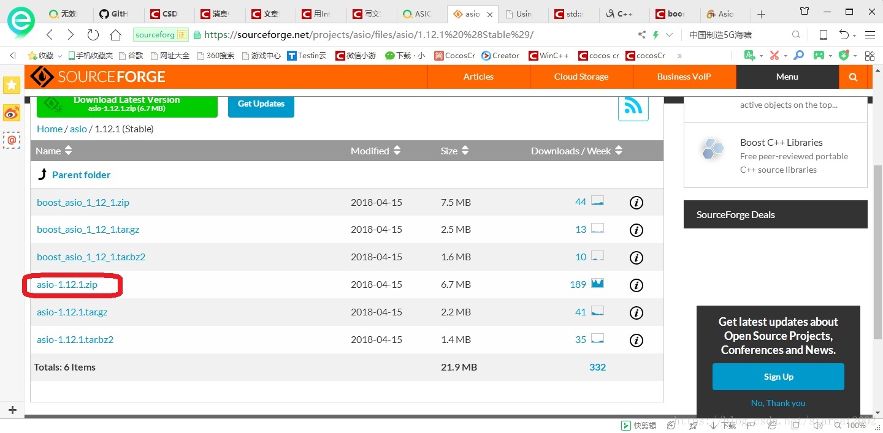Open the address bar dropdown arrow
883x433 pixels.
[x=669, y=35]
